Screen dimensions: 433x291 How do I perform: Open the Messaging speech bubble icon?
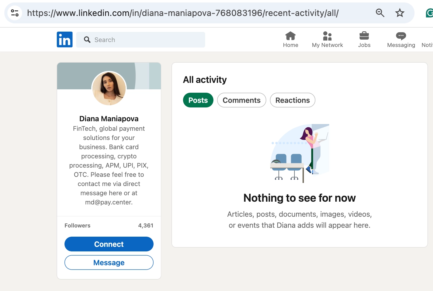[x=401, y=36]
